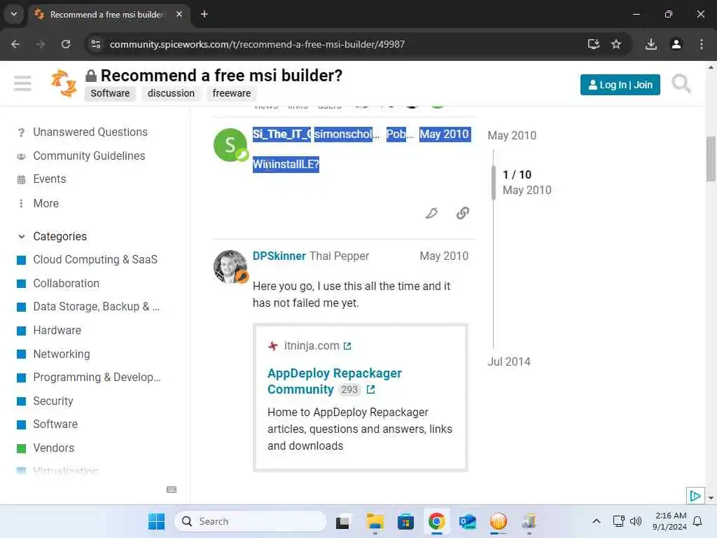Open the notifications bell
This screenshot has width=717, height=538.
(x=697, y=521)
